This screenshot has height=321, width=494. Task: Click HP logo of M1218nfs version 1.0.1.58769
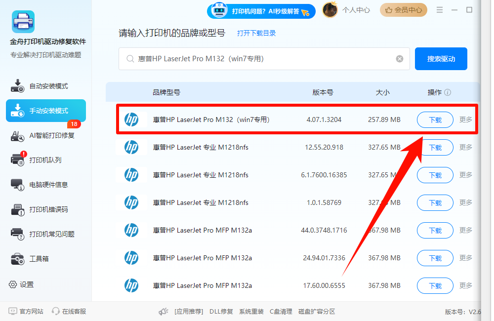(131, 202)
